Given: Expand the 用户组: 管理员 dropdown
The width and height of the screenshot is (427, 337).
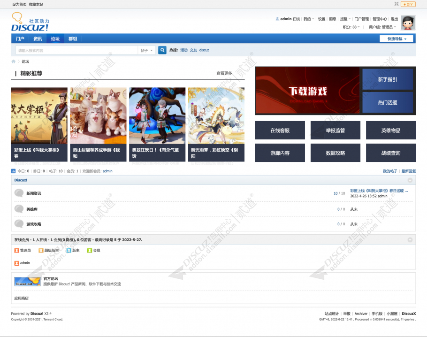Looking at the screenshot, I should (382, 27).
